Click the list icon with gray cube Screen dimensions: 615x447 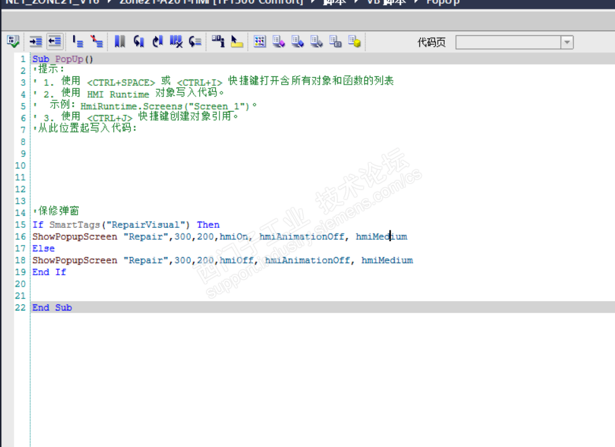point(316,41)
